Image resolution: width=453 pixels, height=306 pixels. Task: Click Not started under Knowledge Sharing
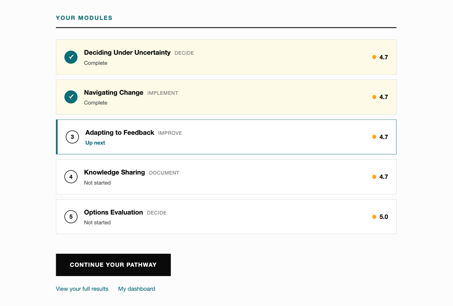pyautogui.click(x=97, y=183)
